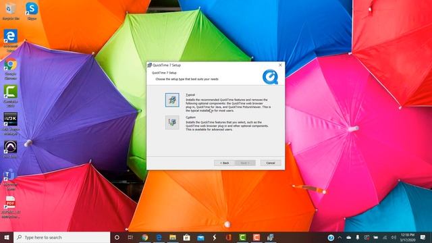432x243 pixels.
Task: Cancel the QuickTime 7 Setup
Action: [x=271, y=163]
